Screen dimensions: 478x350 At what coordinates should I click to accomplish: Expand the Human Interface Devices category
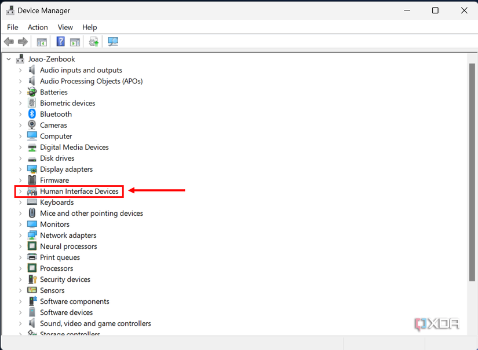pos(20,191)
